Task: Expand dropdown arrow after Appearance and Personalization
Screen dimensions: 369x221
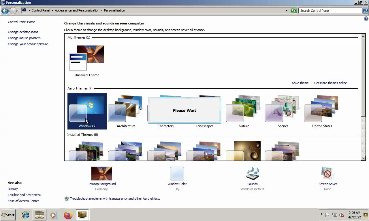Action: pos(102,11)
